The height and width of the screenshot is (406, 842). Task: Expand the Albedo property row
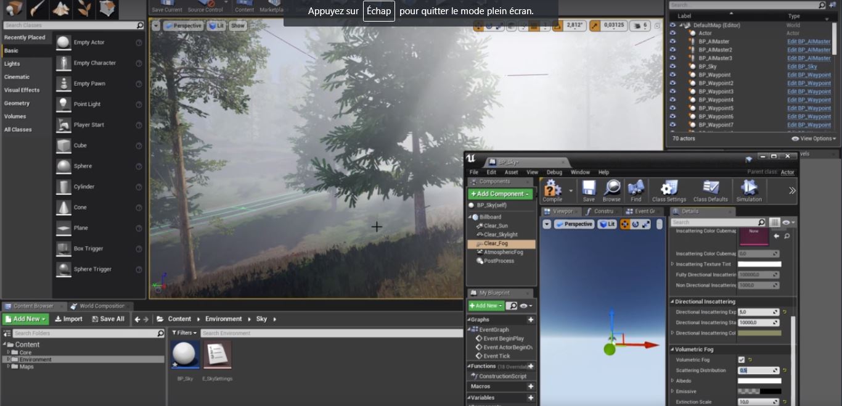point(672,381)
